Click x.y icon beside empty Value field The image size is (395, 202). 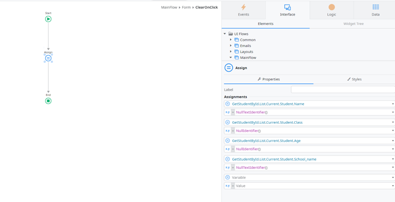[227, 186]
